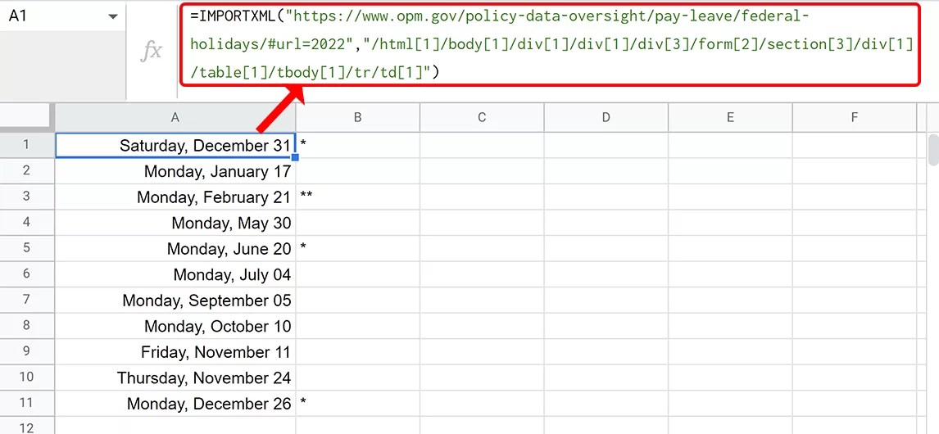
Task: Select column D header
Action: click(x=606, y=118)
